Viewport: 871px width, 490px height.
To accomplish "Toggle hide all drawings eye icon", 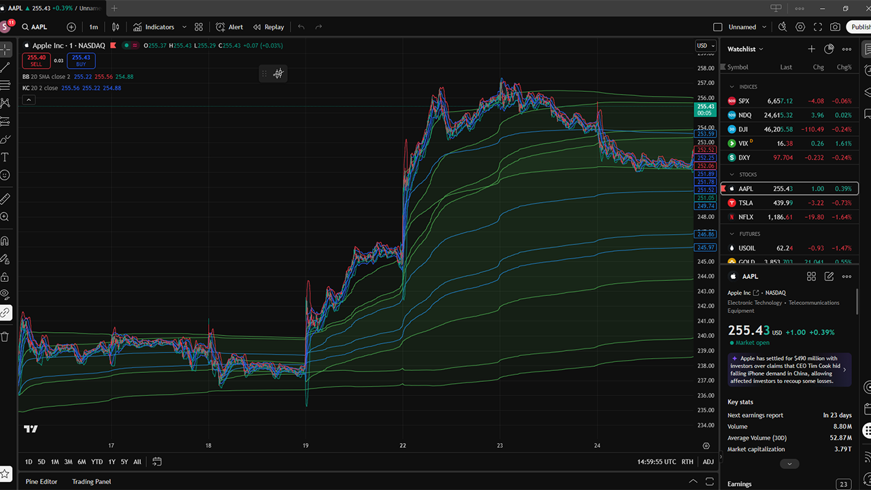I will pyautogui.click(x=5, y=295).
